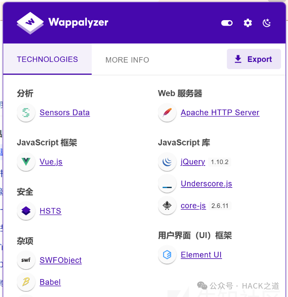Click the JavaScript 框架 category heading
Image resolution: width=288 pixels, height=297 pixels.
coord(47,142)
